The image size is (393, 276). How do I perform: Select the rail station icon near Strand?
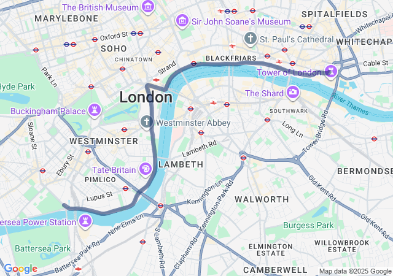coord(156,80)
